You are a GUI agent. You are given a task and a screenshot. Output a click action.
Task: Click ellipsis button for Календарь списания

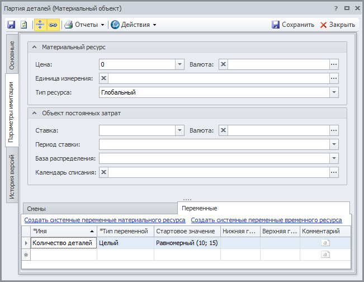[334, 172]
